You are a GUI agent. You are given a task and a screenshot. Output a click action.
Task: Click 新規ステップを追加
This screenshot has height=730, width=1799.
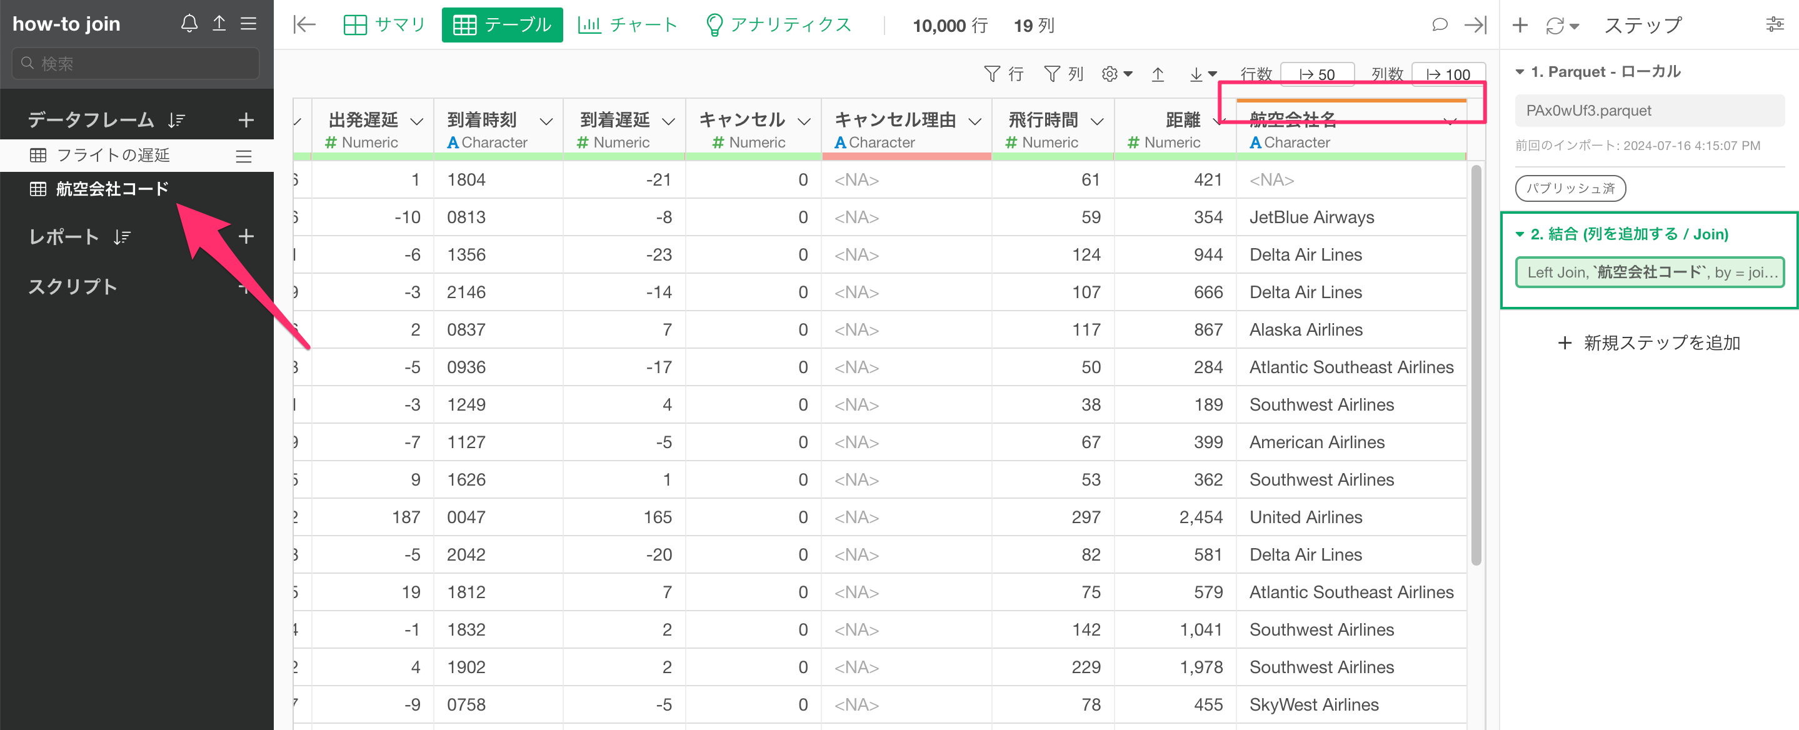coord(1649,343)
